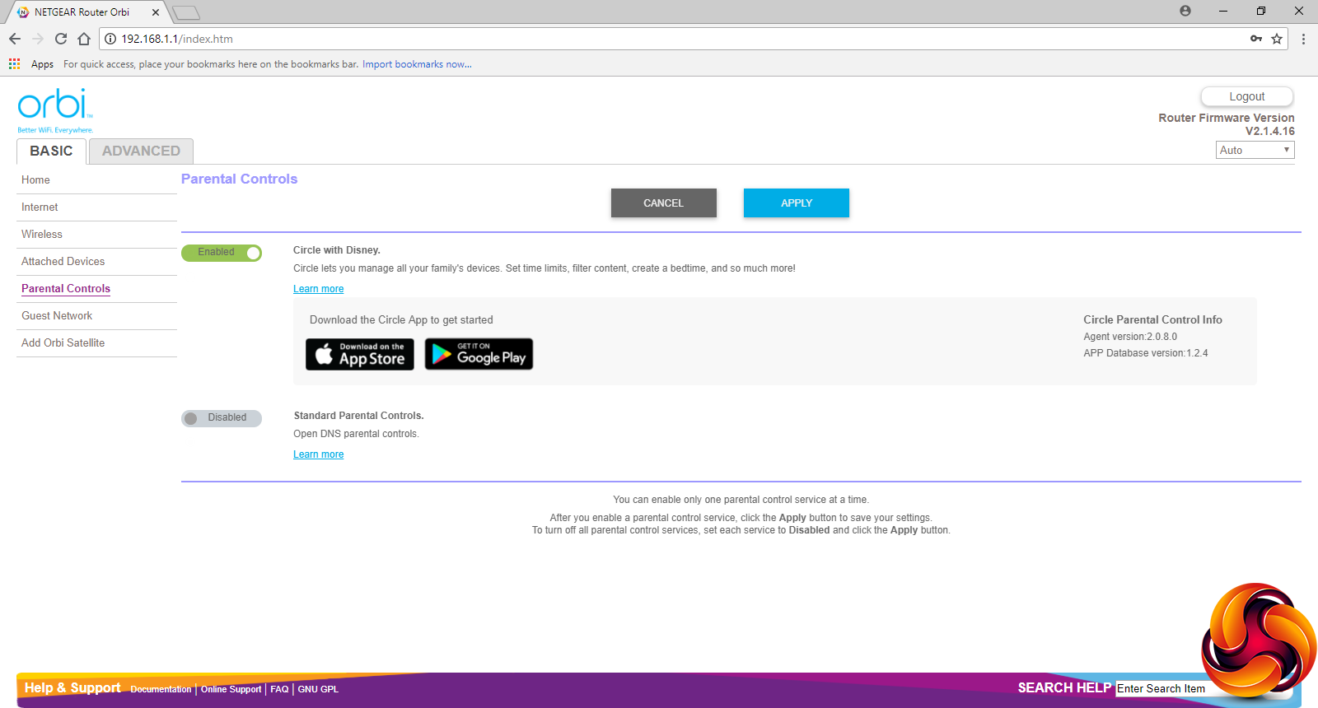This screenshot has width=1318, height=708.
Task: Click the Router Firmware Version label
Action: [1227, 118]
